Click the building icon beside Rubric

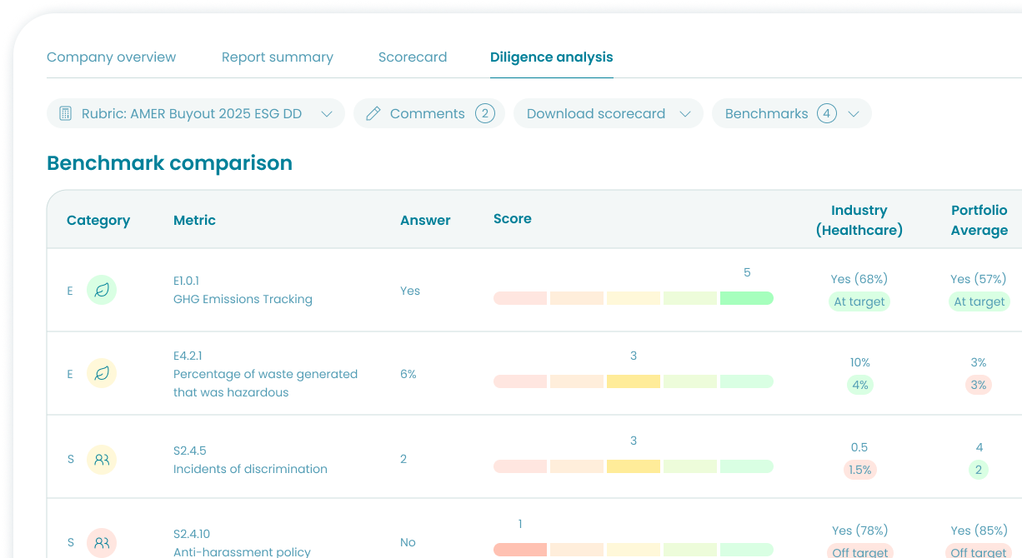click(65, 113)
